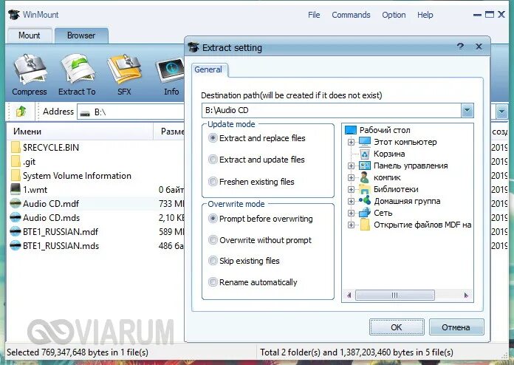Expand the Сеть tree node
The height and width of the screenshot is (365, 514).
pyautogui.click(x=351, y=213)
